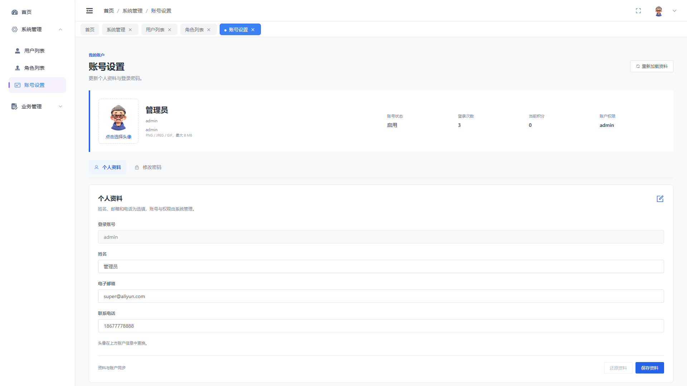Click the 管理员 name heading

click(x=156, y=110)
